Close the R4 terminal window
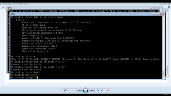 click(x=159, y=8)
